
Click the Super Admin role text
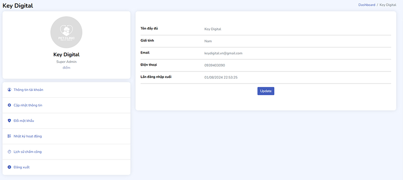pyautogui.click(x=66, y=62)
